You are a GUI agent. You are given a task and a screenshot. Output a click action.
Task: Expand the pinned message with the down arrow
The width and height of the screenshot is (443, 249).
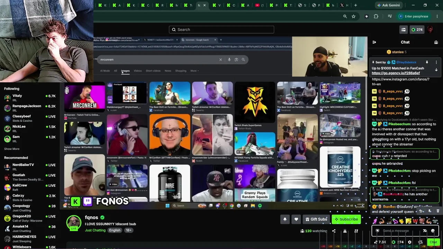[x=436, y=70]
